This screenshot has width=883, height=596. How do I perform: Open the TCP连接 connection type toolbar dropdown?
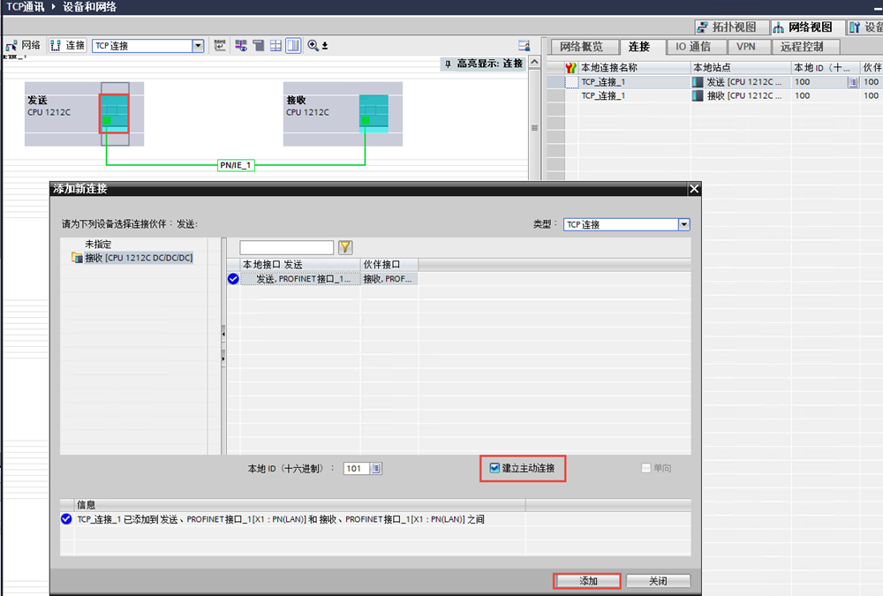point(198,45)
